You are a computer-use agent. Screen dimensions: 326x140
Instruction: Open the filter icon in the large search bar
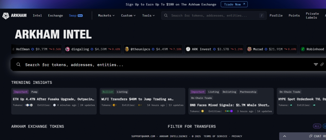click(316, 64)
